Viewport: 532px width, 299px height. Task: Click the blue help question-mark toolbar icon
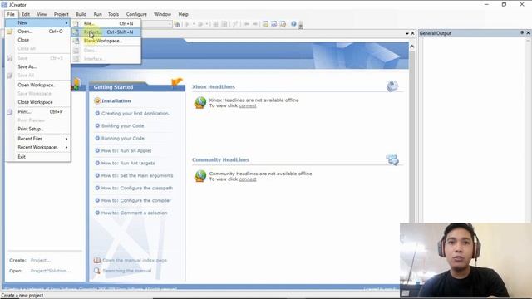pyautogui.click(x=293, y=24)
